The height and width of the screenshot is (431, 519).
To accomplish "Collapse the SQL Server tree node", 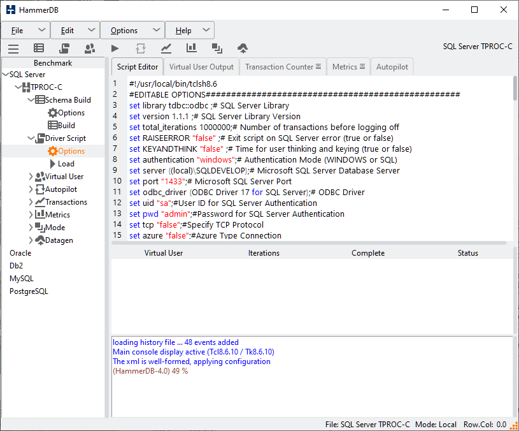I will tap(6, 74).
